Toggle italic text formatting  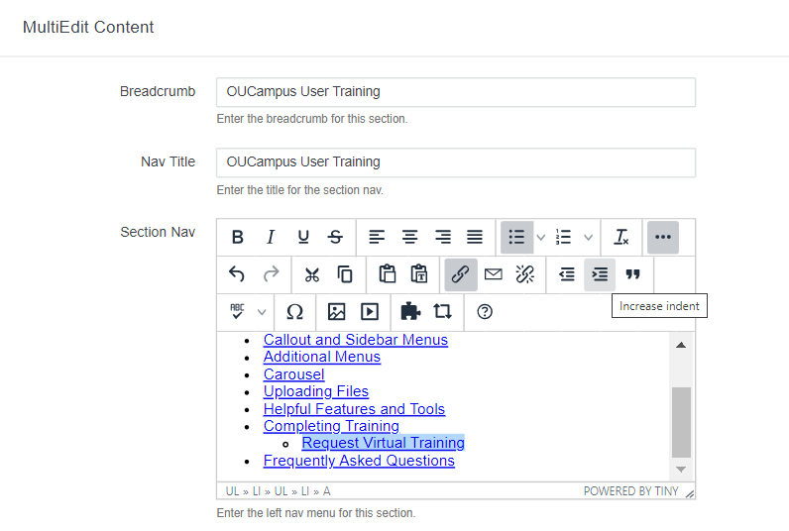[270, 237]
